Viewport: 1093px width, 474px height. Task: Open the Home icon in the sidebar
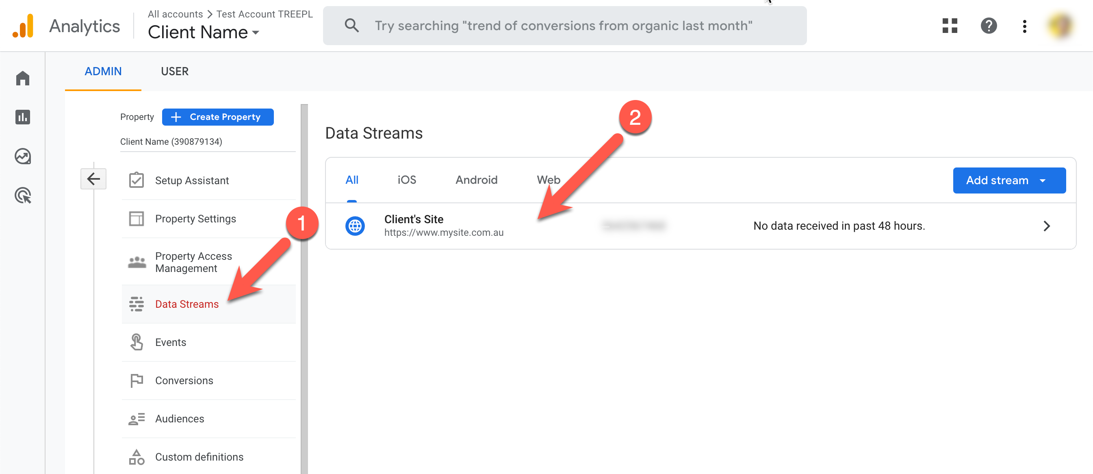pos(22,78)
